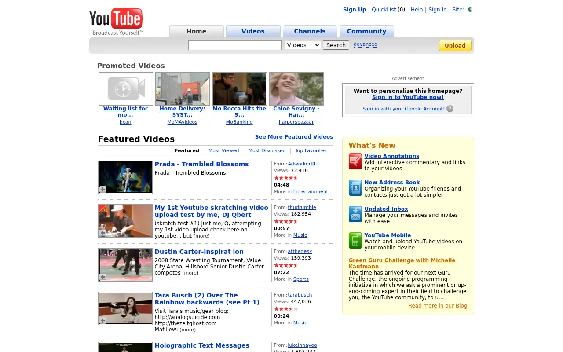Add DJ Qbert video to QuickList plus icon
Image resolution: width=563 pixels, height=352 pixels.
point(102,233)
